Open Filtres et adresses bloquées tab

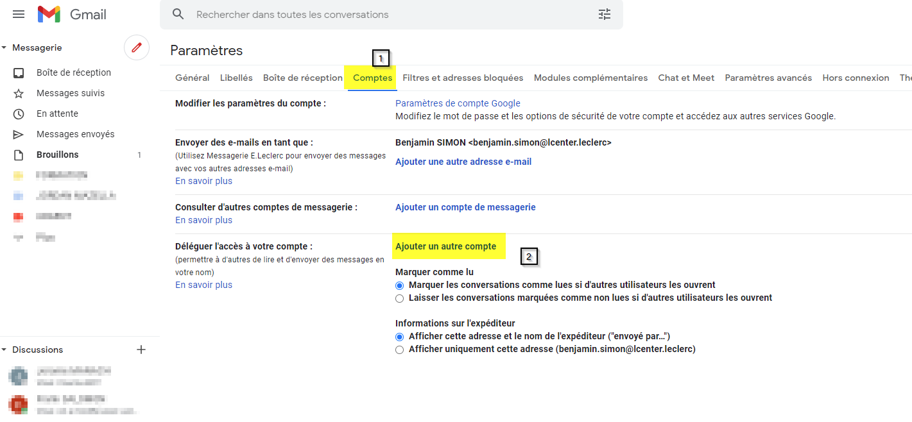[x=462, y=77]
